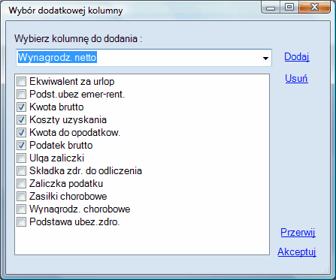Uncheck the Kwota brutto checkbox

pyautogui.click(x=21, y=107)
